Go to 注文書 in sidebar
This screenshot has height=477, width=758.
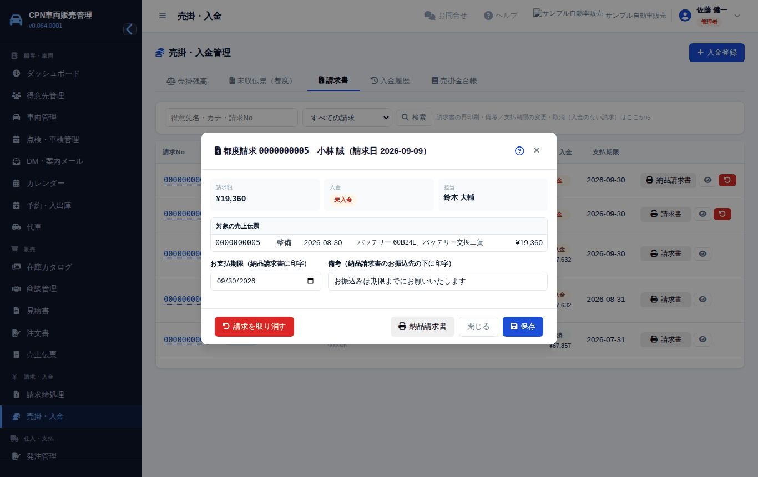[71, 333]
